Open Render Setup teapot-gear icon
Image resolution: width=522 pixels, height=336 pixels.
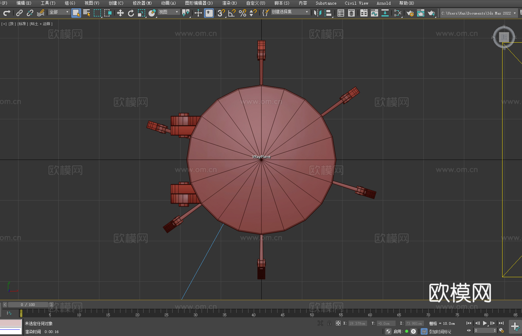point(410,13)
